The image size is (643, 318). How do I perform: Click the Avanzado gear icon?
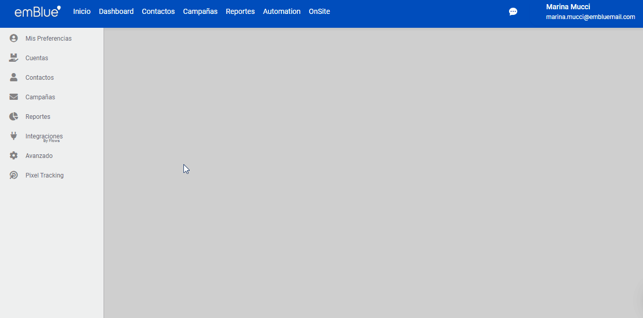[14, 156]
